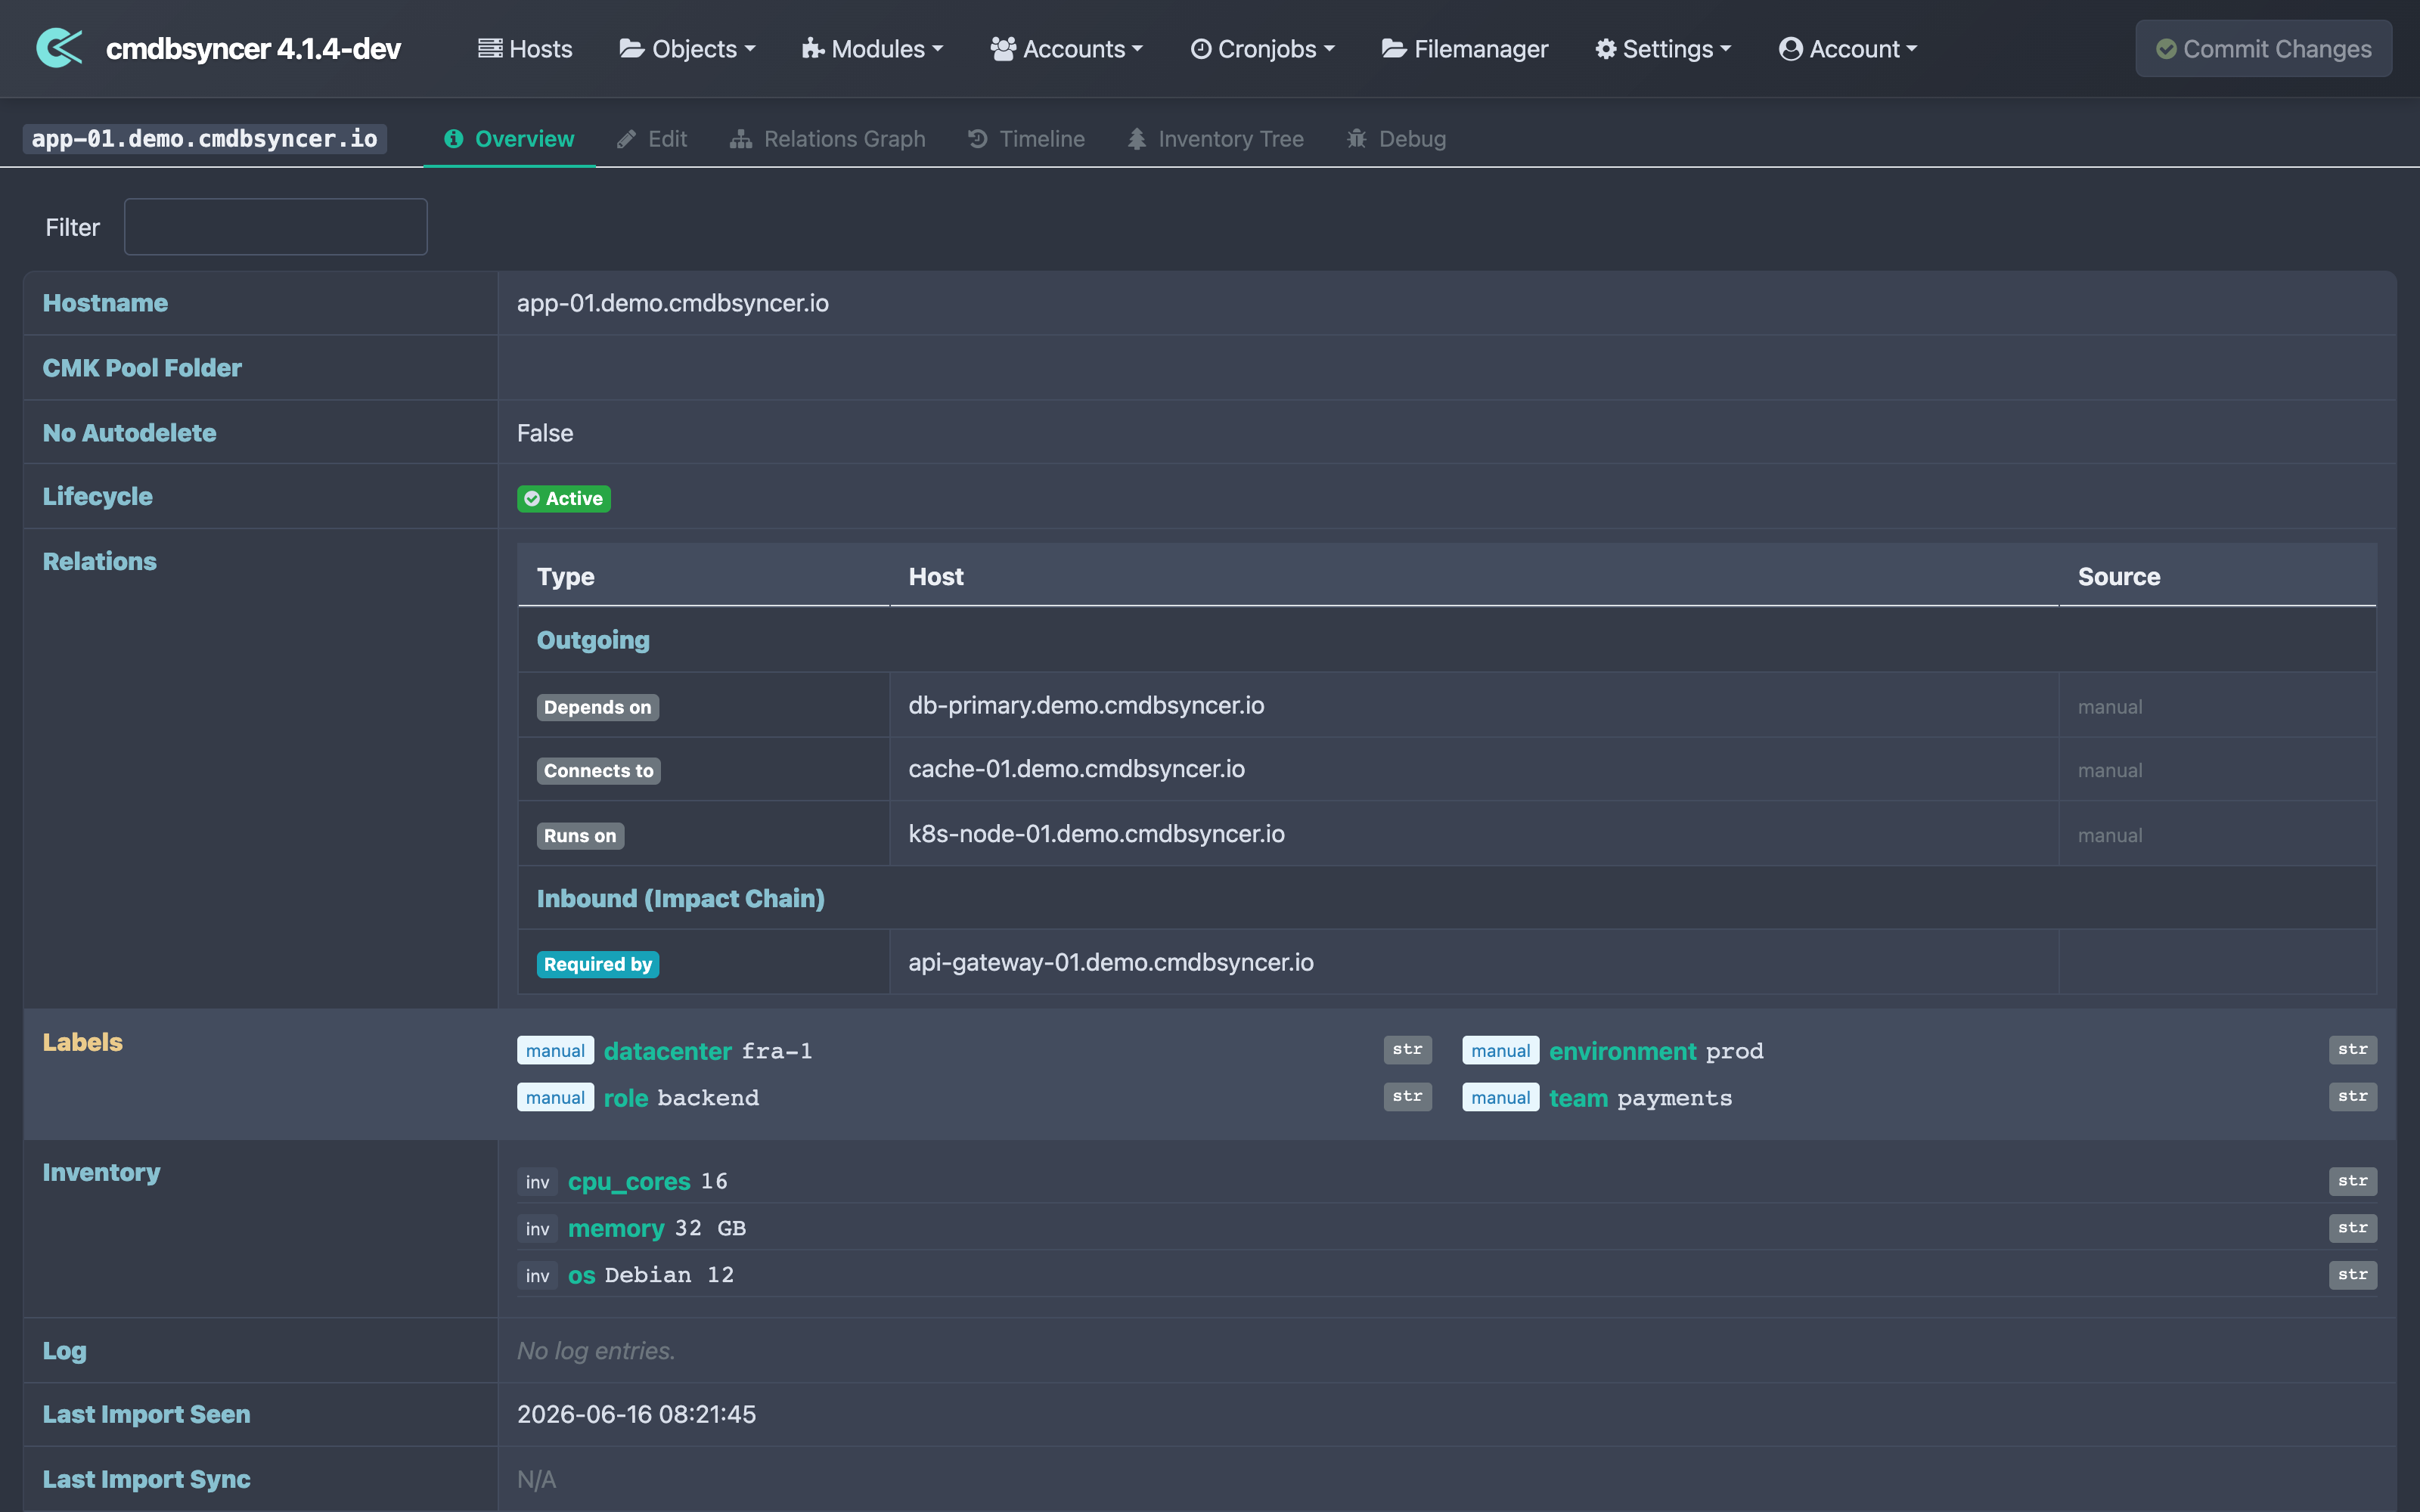Click the cmdbsyncer logo icon

point(59,48)
